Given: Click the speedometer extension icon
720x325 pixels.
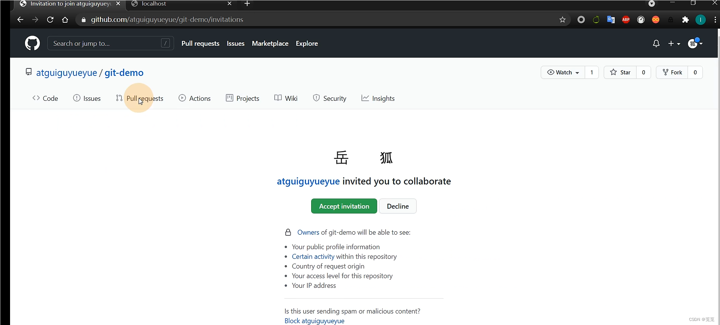Looking at the screenshot, I should (641, 20).
